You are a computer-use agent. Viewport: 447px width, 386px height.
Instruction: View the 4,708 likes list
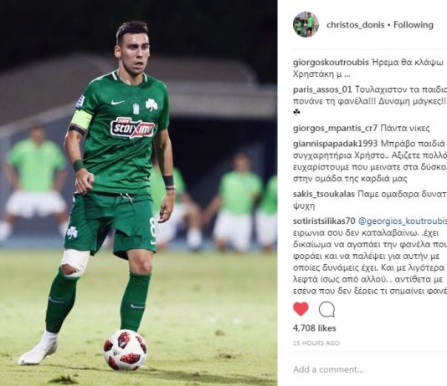pyautogui.click(x=315, y=328)
